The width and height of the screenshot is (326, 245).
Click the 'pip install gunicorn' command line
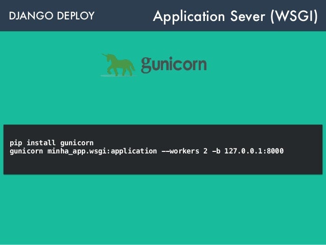52,143
